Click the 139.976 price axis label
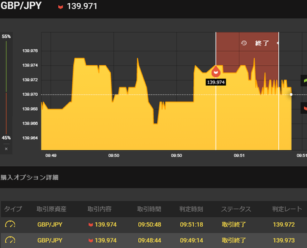Viewport: 307px width, 248px height. [30, 50]
